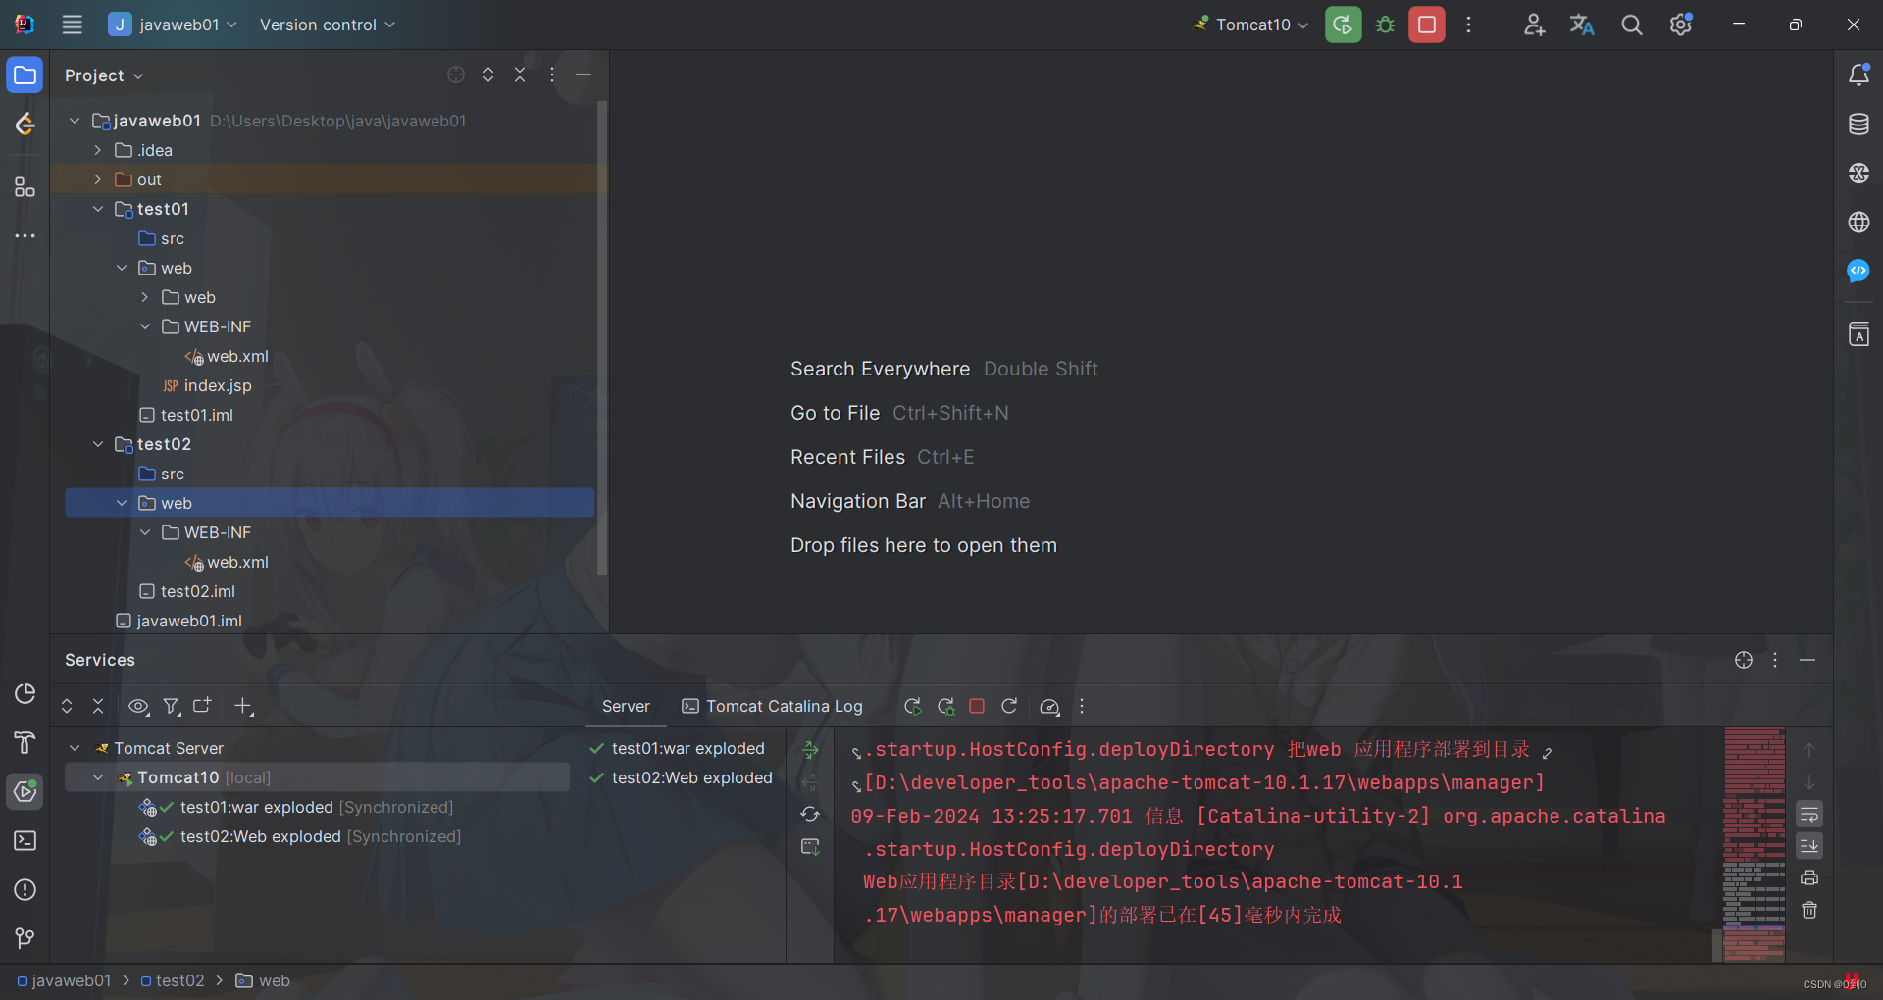Open Notifications bell icon
The width and height of the screenshot is (1883, 1000).
point(1858,75)
